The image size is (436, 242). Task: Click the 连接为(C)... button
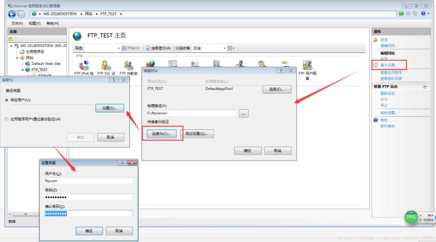(161, 134)
